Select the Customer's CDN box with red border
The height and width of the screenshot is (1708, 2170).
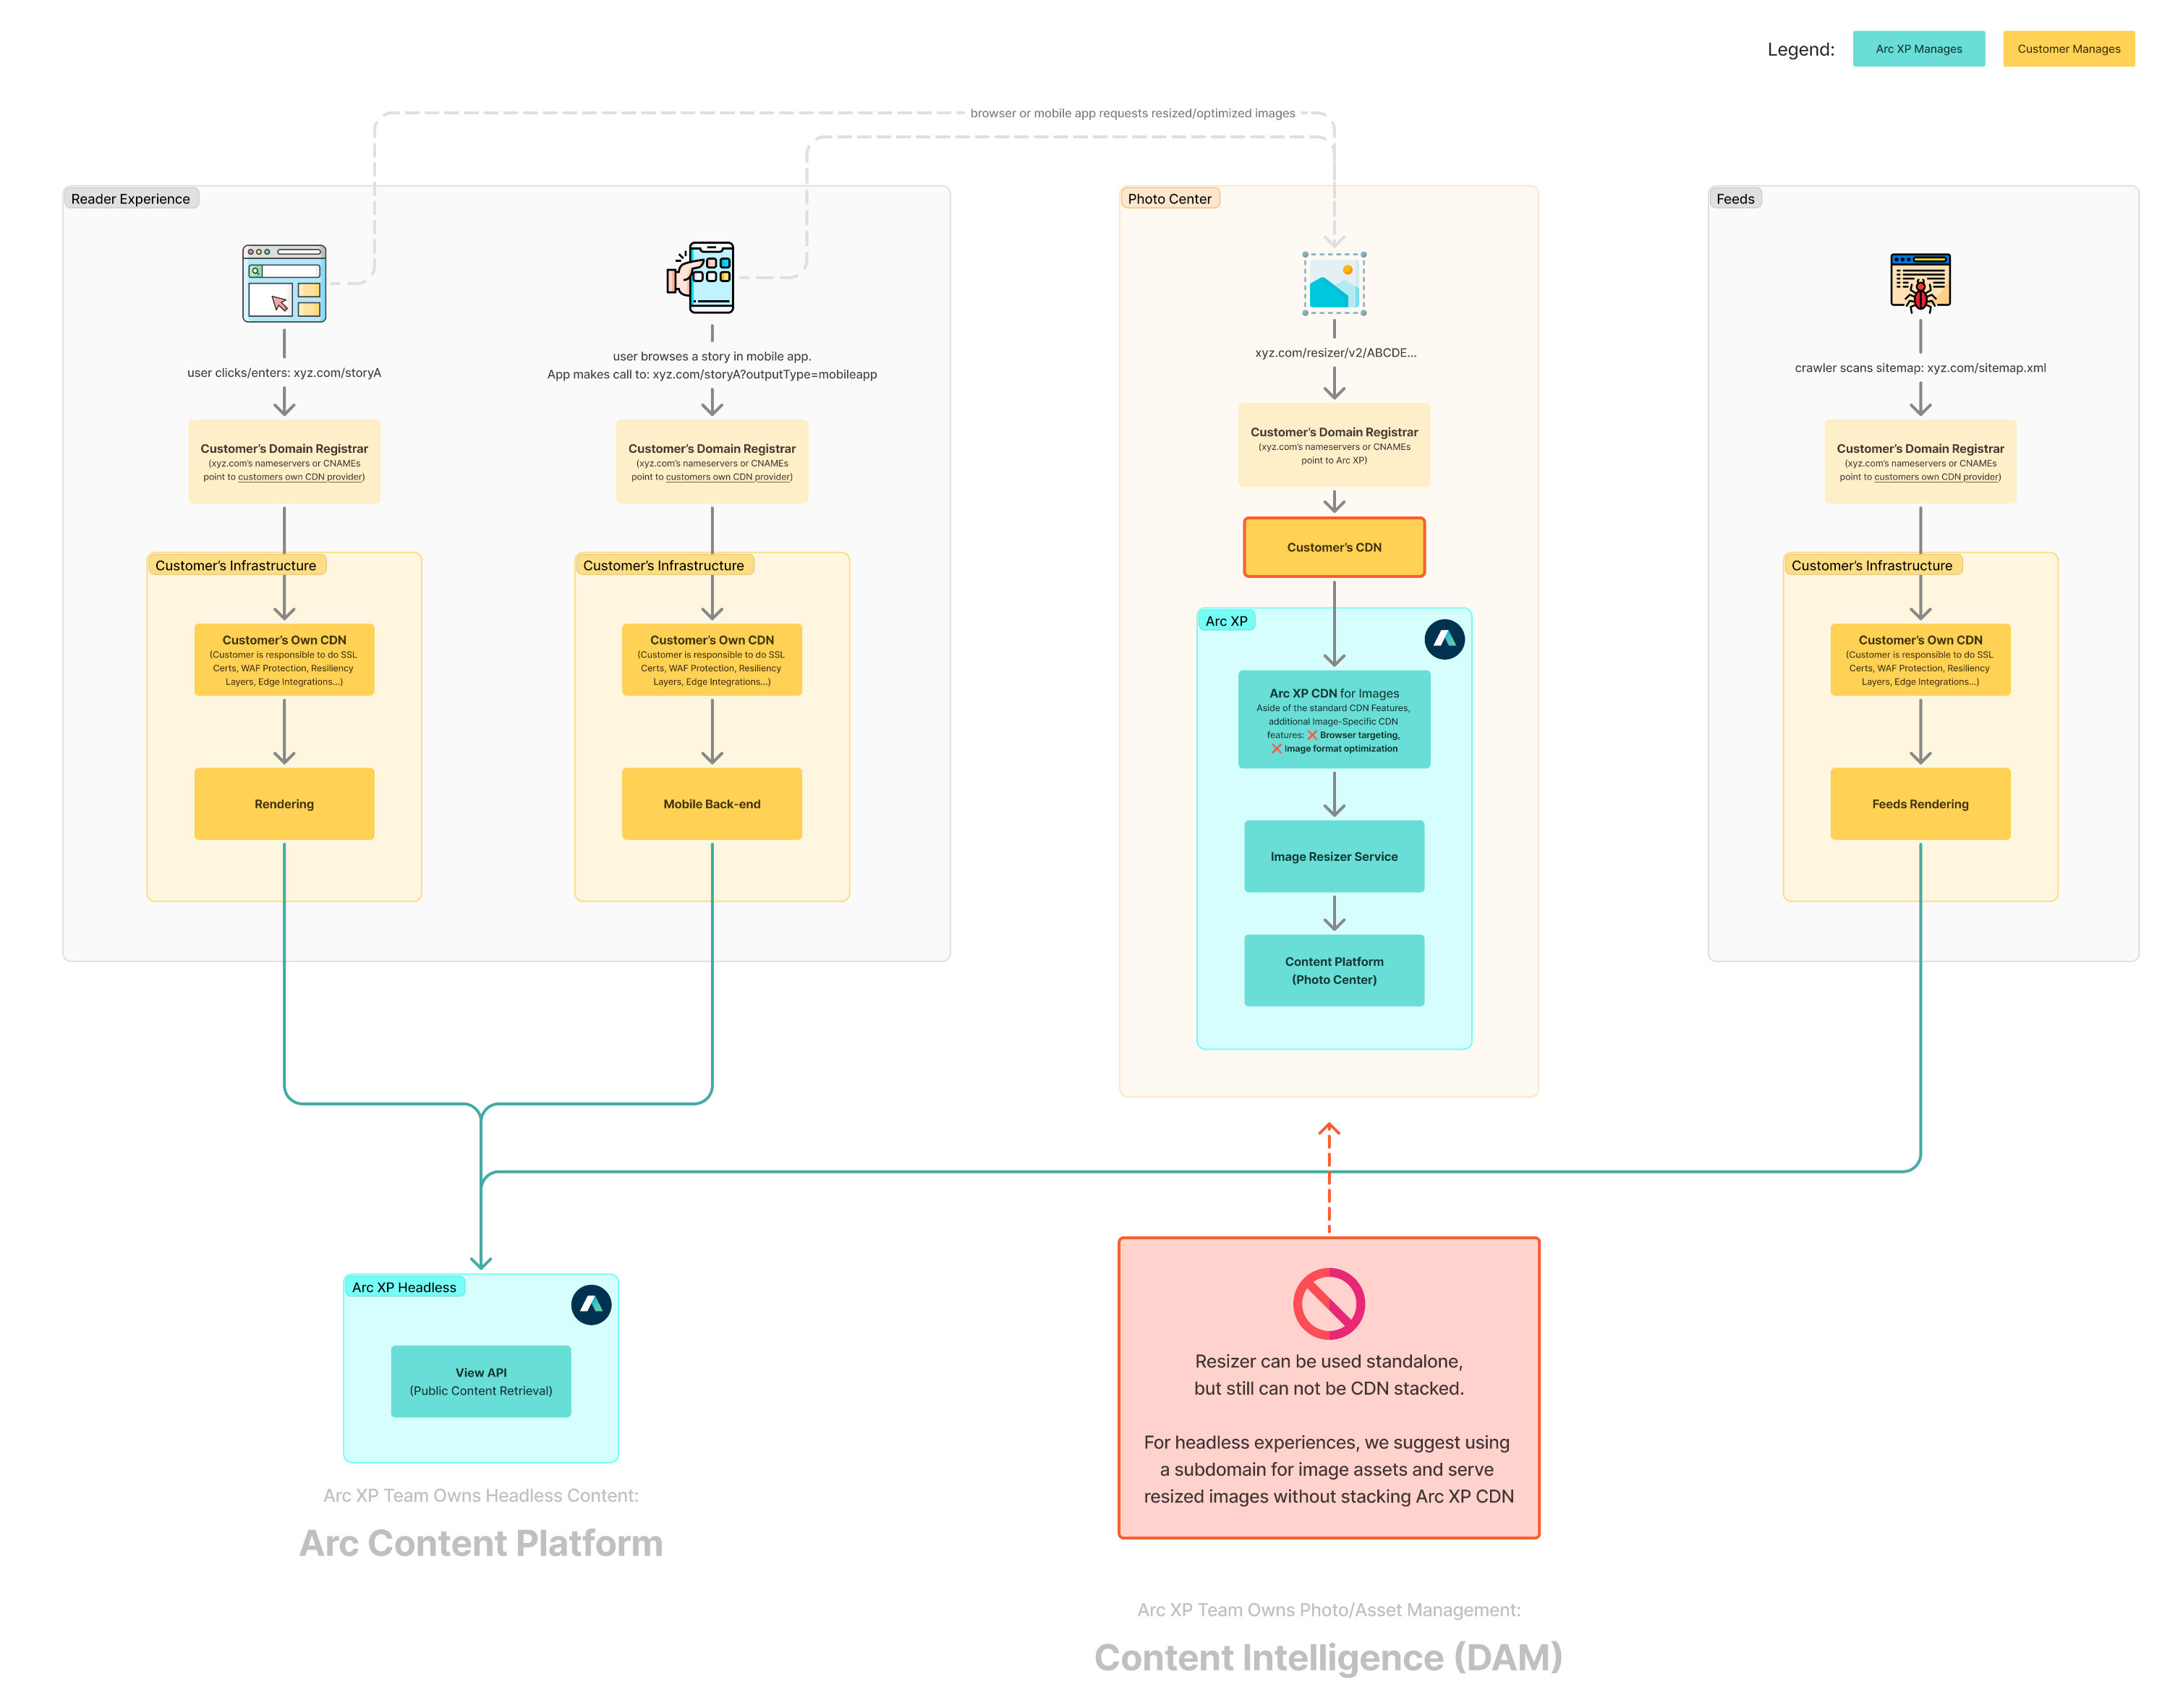pos(1334,547)
